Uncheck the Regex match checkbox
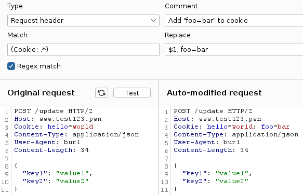 tap(11, 66)
